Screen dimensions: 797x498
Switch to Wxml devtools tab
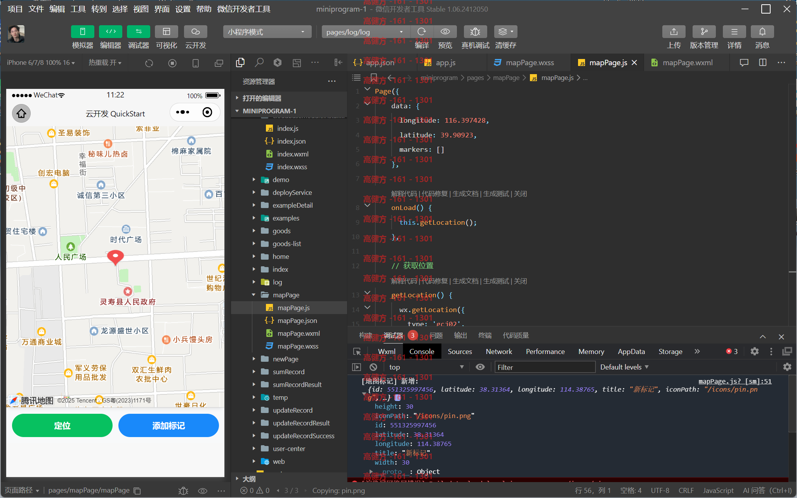click(x=387, y=351)
